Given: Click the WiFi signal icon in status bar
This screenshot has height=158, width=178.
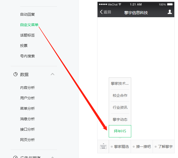Looking at the screenshot, I should click(x=120, y=4).
